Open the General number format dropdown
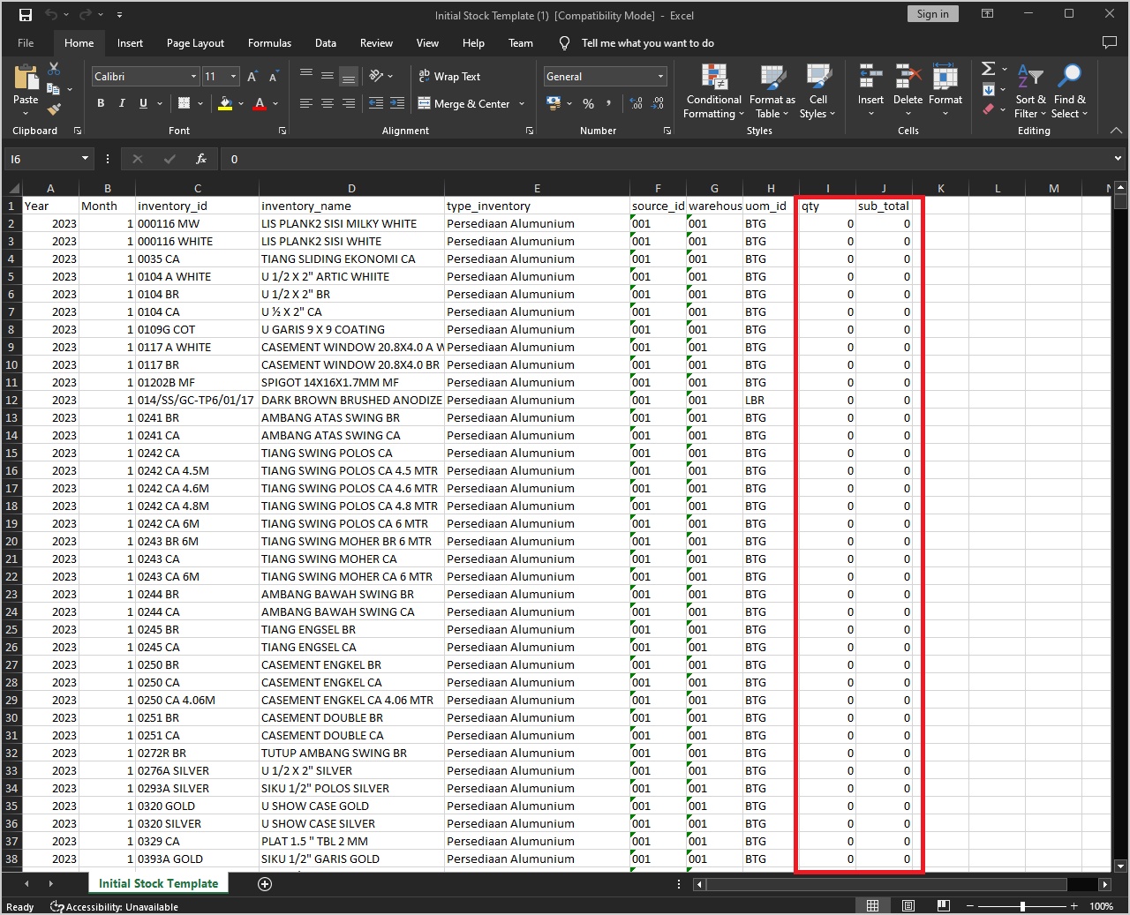Viewport: 1130px width, 915px height. click(605, 76)
